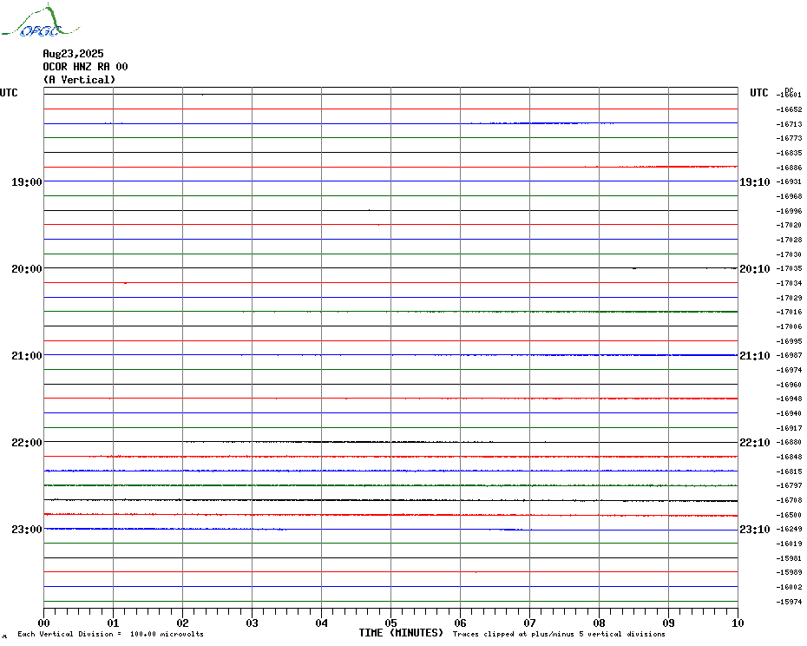Click the DC offset value -16815
Viewport: 807px width, 646px height.
789,471
